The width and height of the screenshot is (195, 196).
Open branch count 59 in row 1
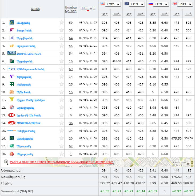tap(71, 23)
